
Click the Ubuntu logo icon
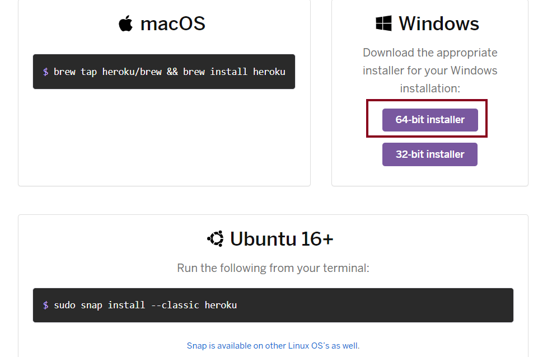[216, 238]
